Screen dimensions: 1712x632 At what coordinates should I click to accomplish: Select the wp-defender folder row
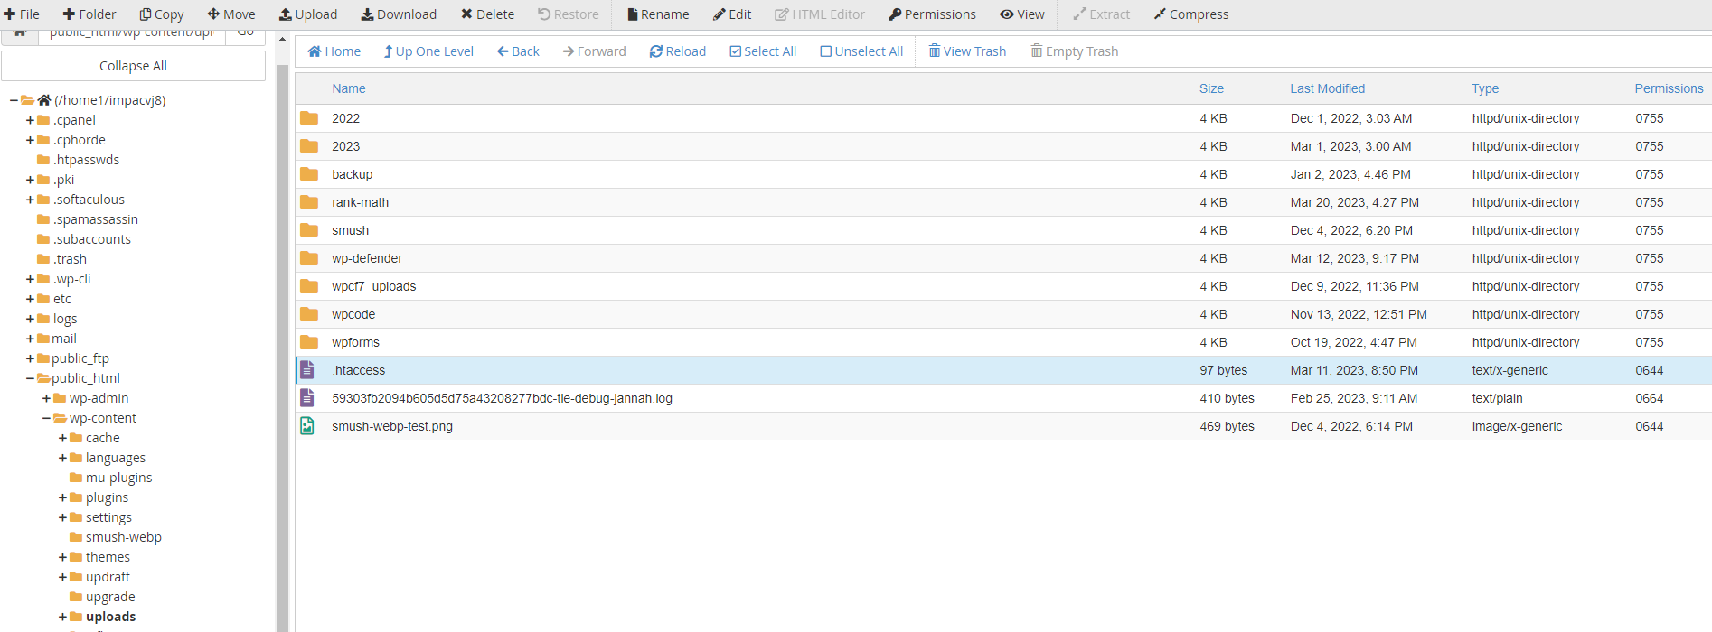(x=367, y=258)
